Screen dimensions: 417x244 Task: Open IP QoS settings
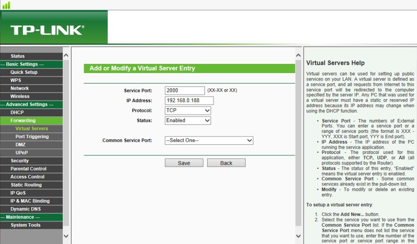point(31,193)
